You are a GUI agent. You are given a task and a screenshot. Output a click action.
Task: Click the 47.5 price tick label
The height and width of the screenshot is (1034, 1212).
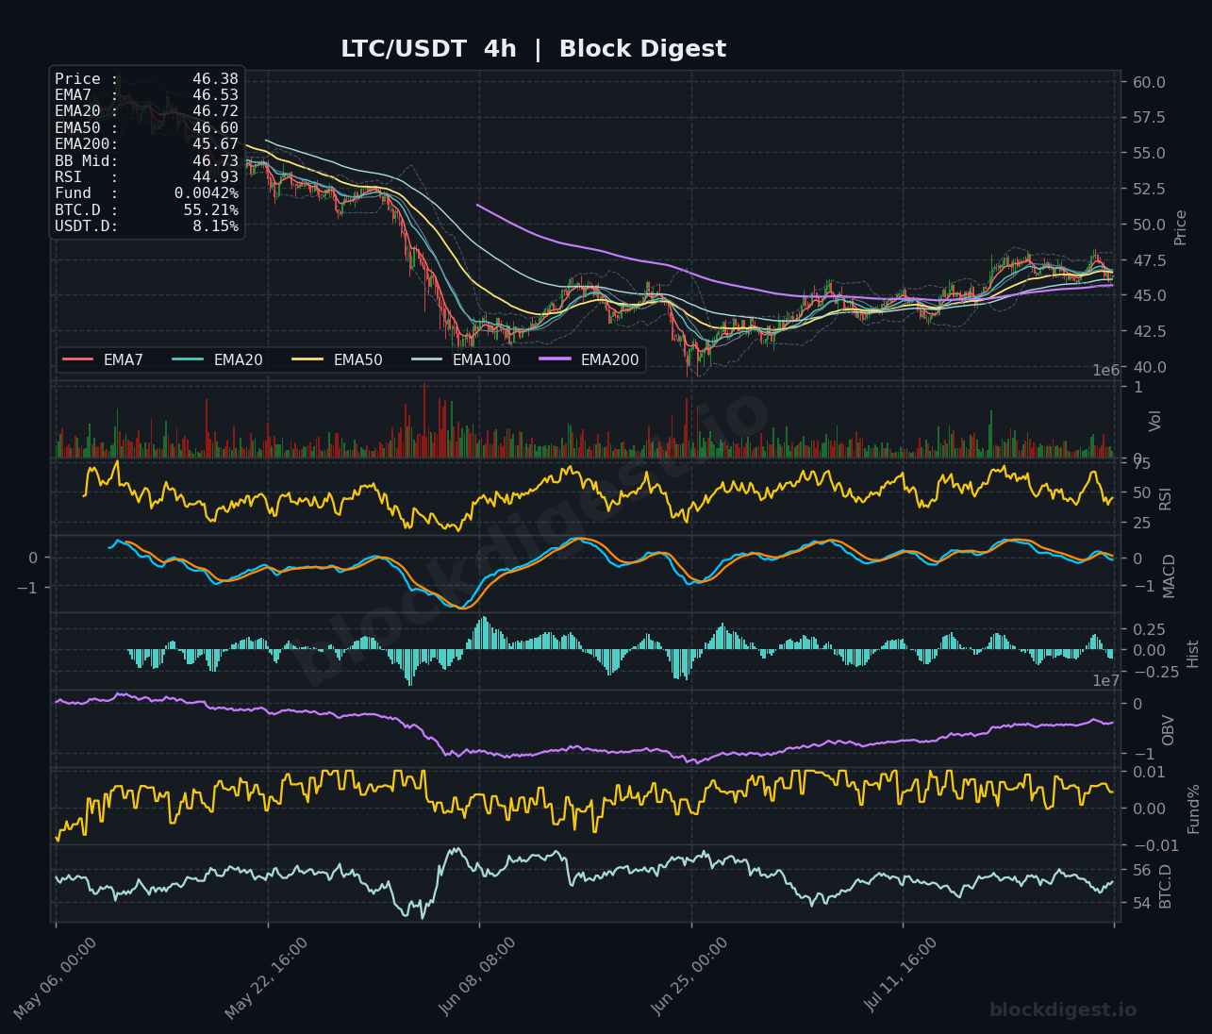pyautogui.click(x=1149, y=260)
